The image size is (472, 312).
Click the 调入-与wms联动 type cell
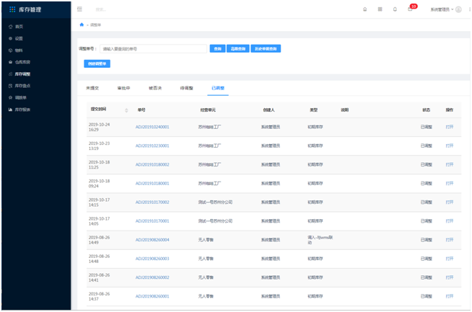point(320,240)
